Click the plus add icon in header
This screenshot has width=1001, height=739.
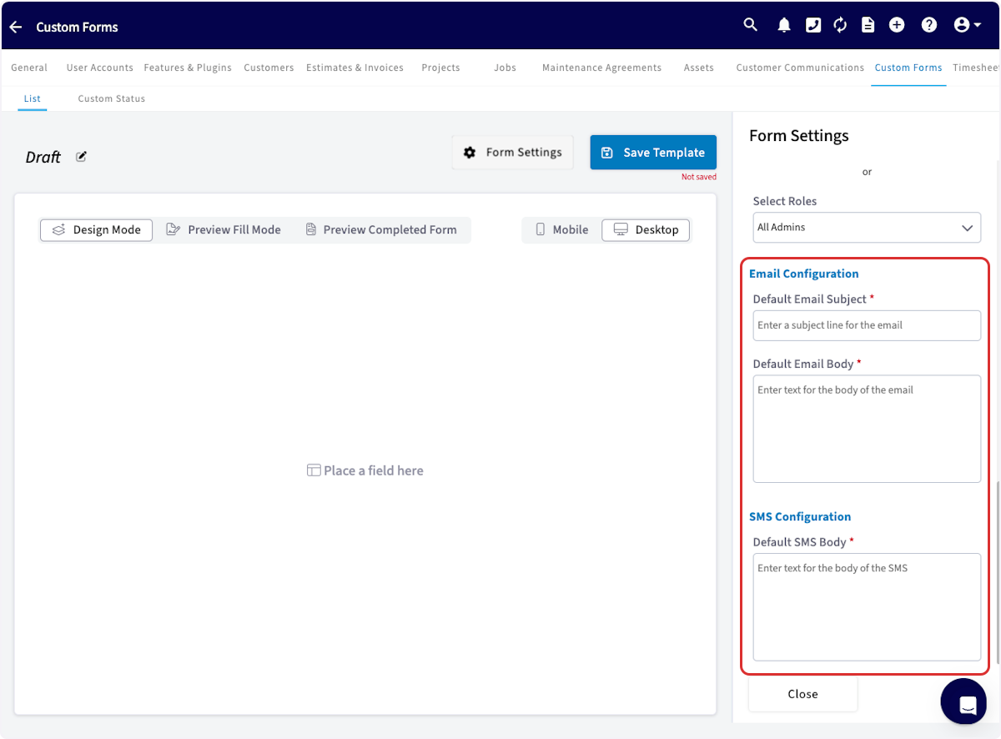tap(897, 26)
